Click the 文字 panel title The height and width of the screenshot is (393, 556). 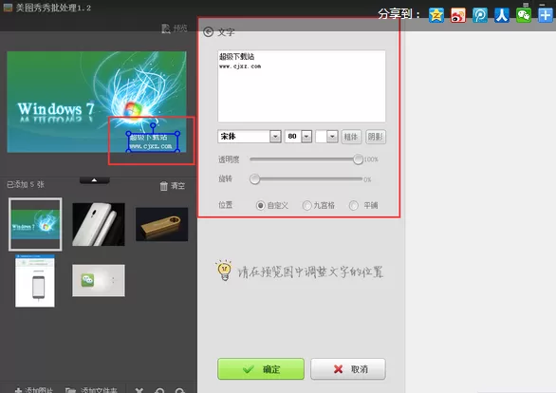pyautogui.click(x=226, y=32)
